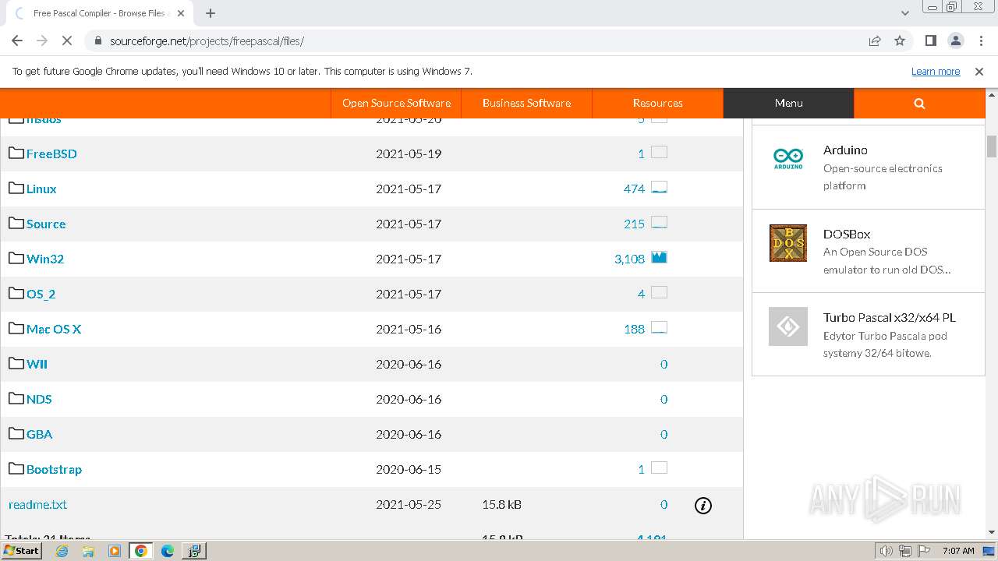This screenshot has width=998, height=561.
Task: Click the folder icon beside Bootstrap
Action: coord(16,468)
